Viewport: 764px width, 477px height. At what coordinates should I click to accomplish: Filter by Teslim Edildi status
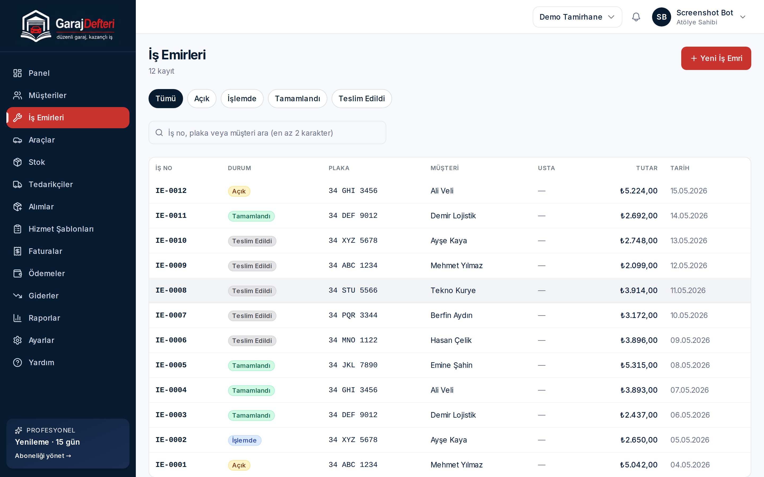(362, 99)
